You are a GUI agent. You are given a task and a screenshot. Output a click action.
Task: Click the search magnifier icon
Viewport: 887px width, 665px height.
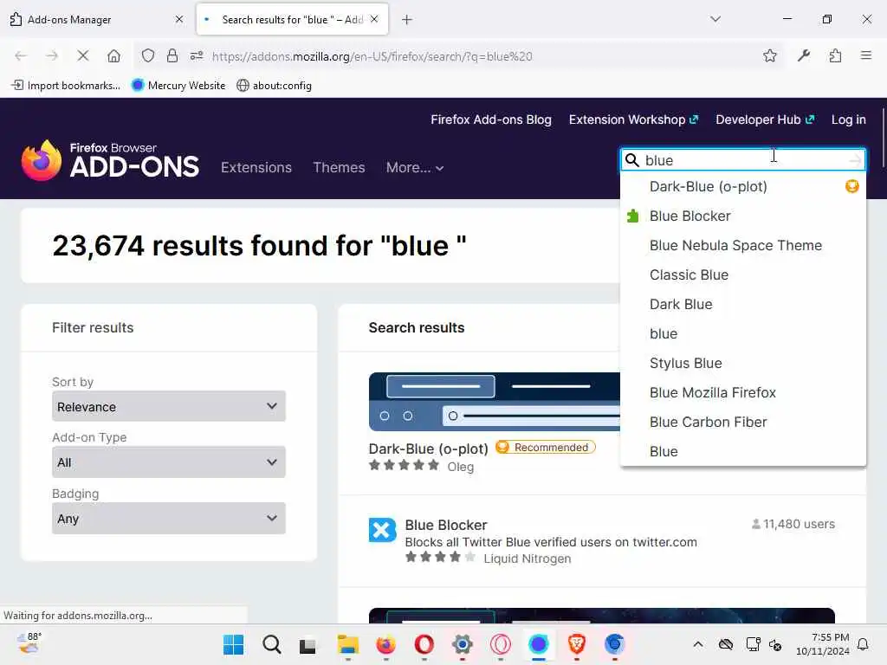(x=631, y=160)
